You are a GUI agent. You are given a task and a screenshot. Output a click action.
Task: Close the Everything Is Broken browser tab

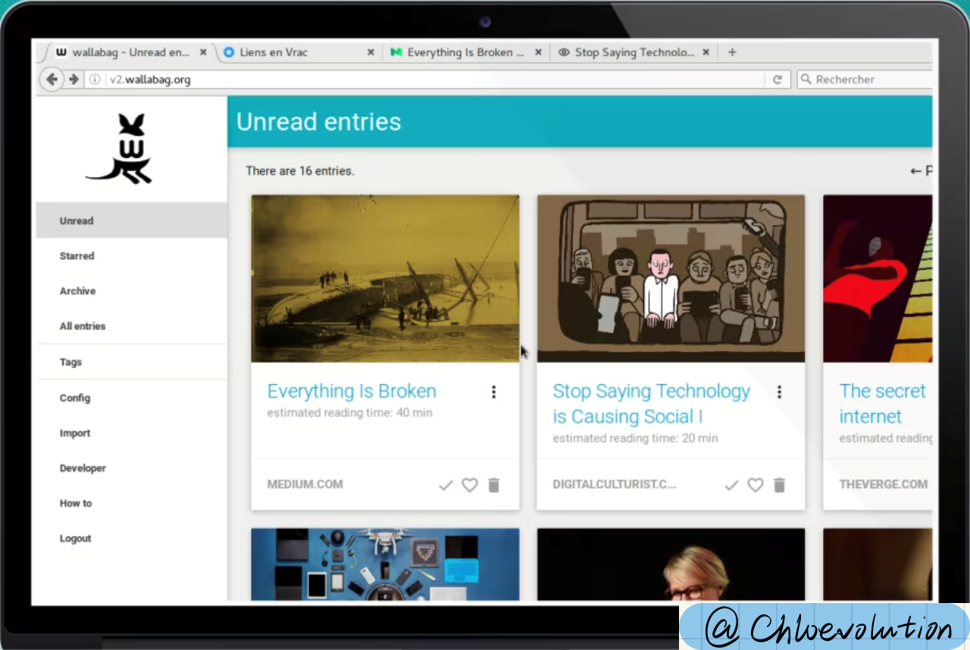[538, 52]
